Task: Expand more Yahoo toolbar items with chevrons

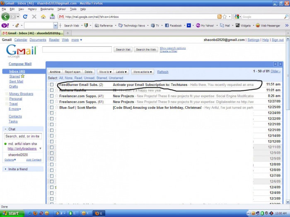Action: (287, 26)
